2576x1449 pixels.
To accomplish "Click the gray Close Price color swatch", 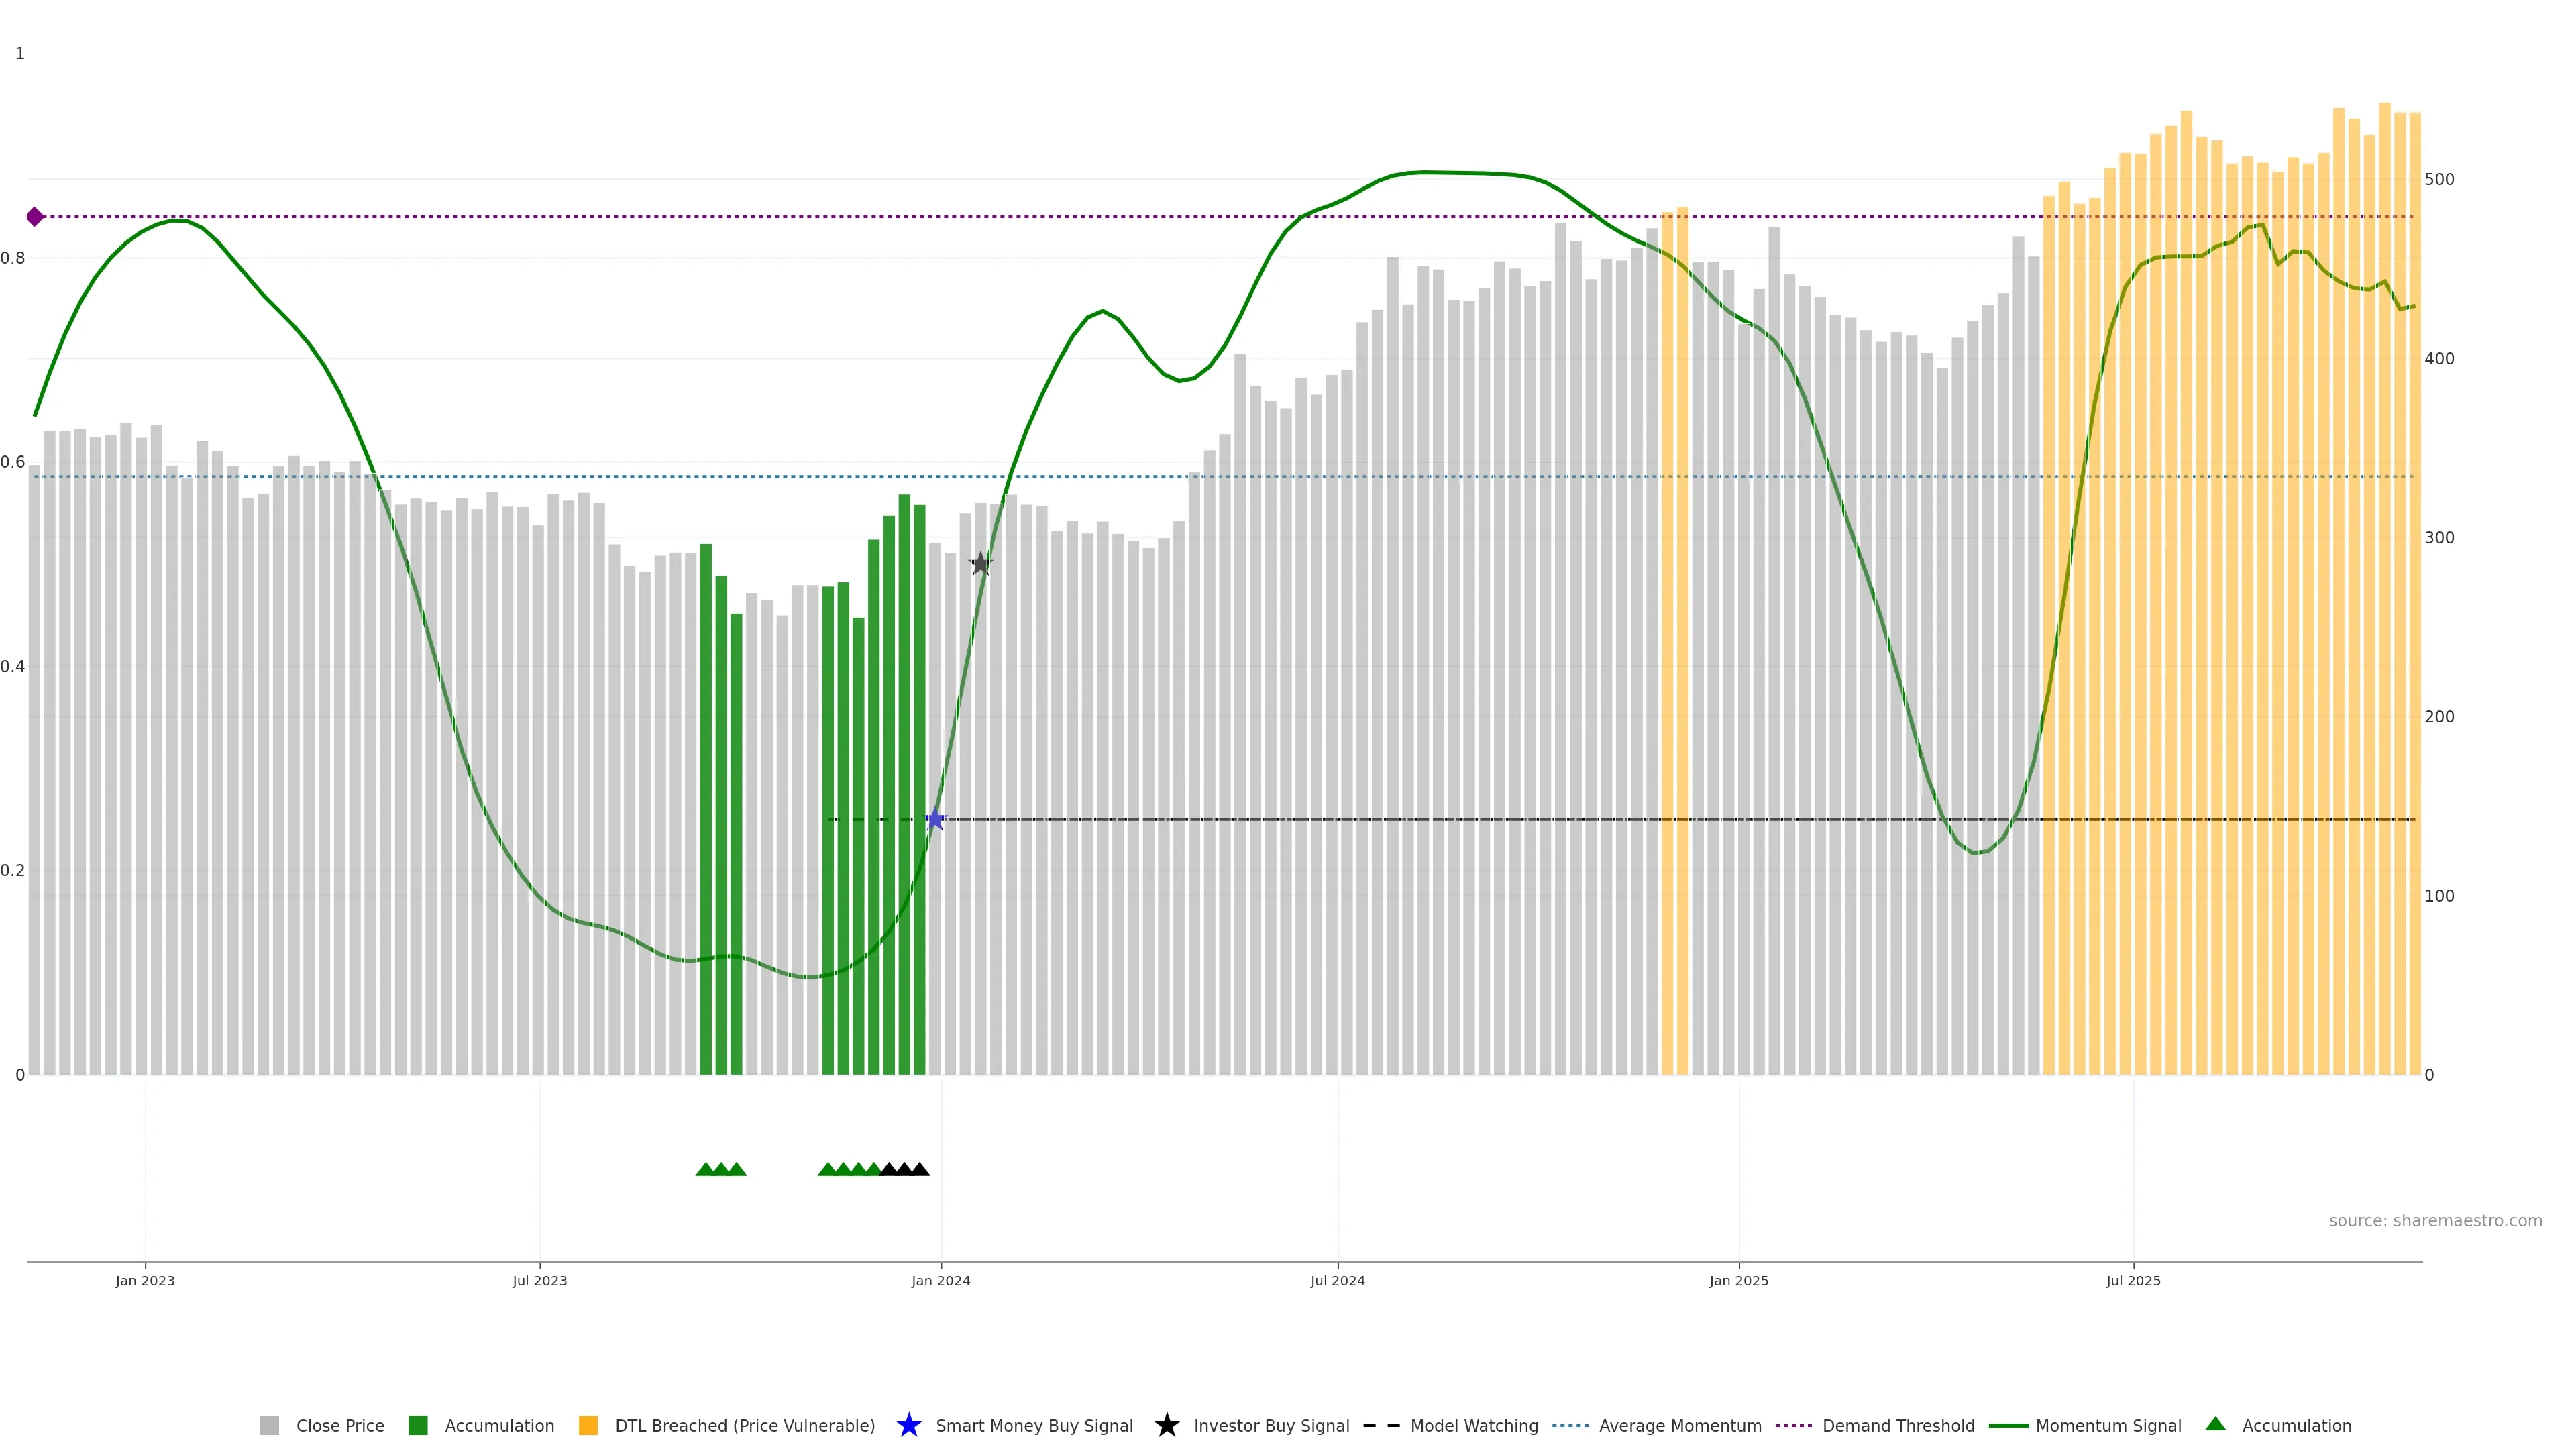I will [269, 1426].
